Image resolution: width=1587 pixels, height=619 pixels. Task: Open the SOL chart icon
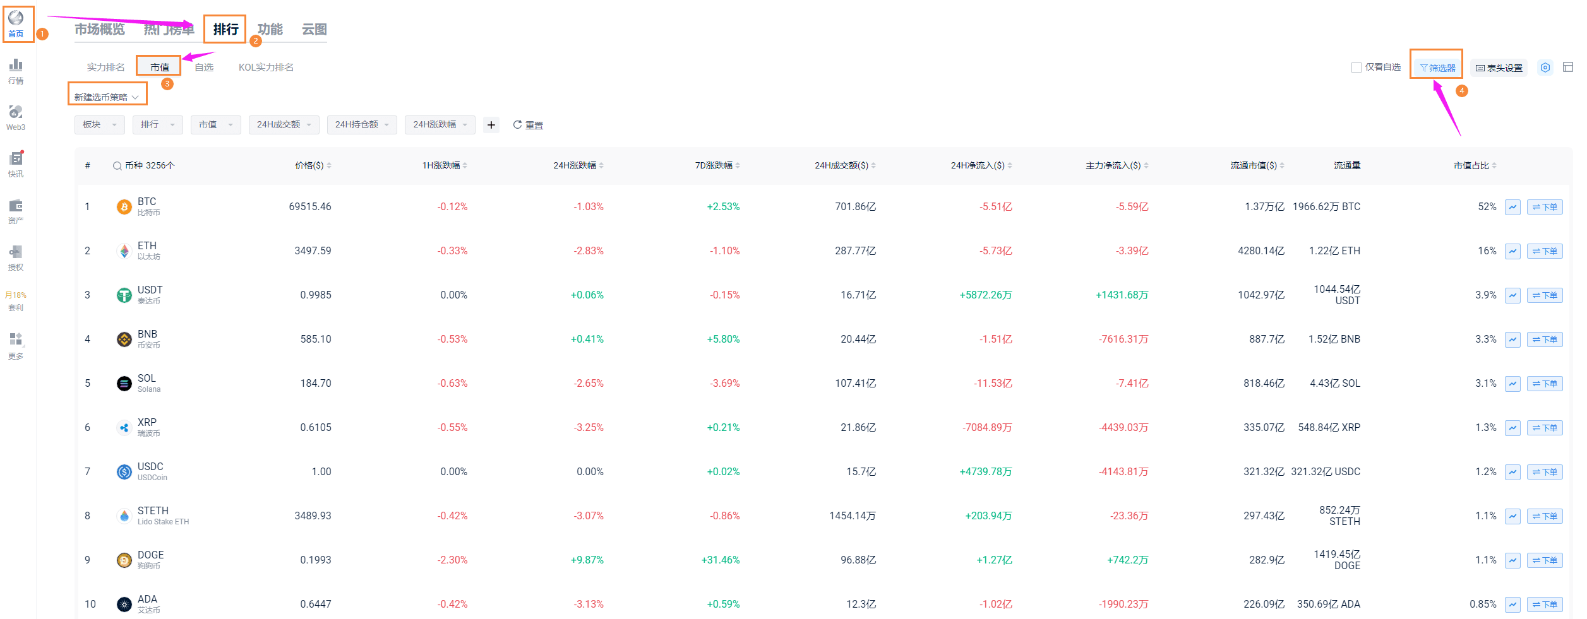pos(1512,384)
